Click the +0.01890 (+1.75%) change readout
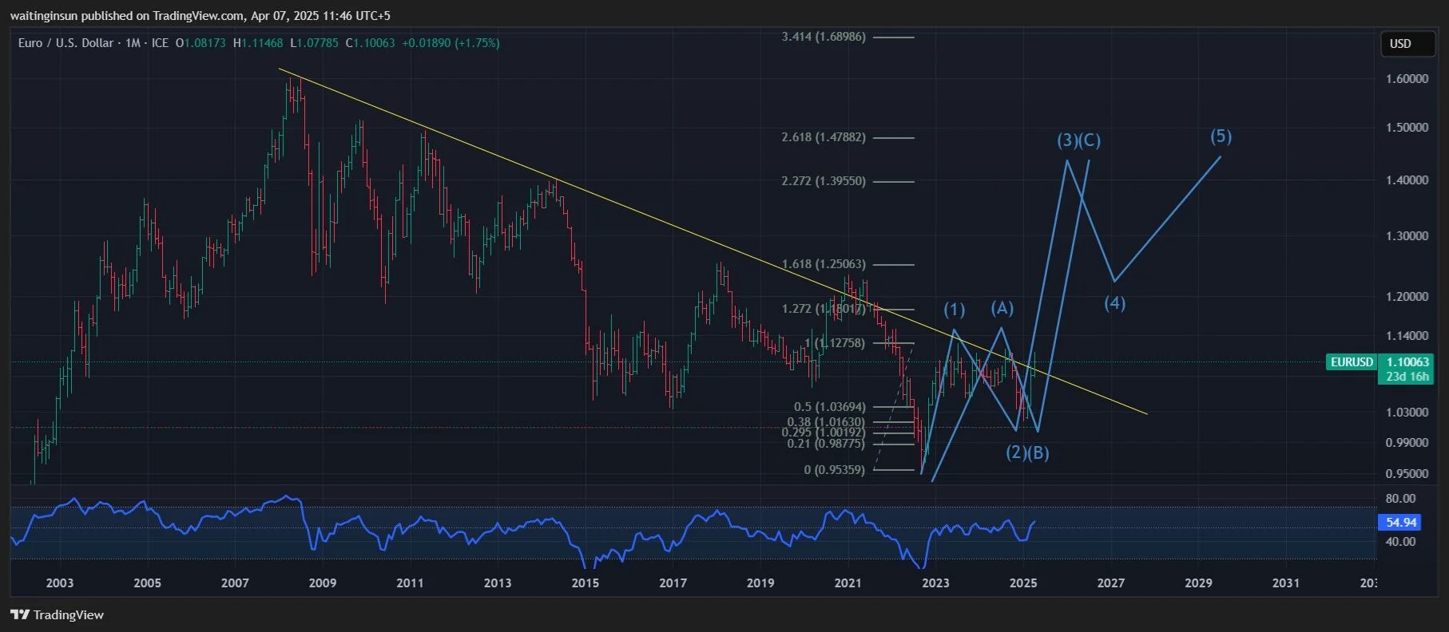The width and height of the screenshot is (1449, 632). 451,43
